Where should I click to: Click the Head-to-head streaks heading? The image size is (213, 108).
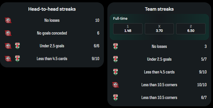coord(52,9)
